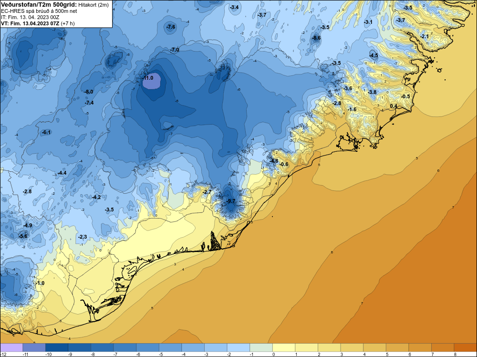The width and height of the screenshot is (477, 357).
Task: Select the pale yellow 0 to 1 legend swatch
Action: (284, 347)
